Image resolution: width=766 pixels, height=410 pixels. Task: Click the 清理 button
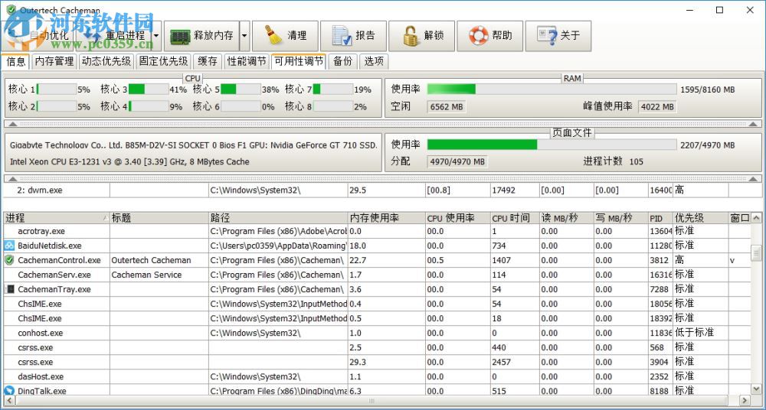pos(285,36)
